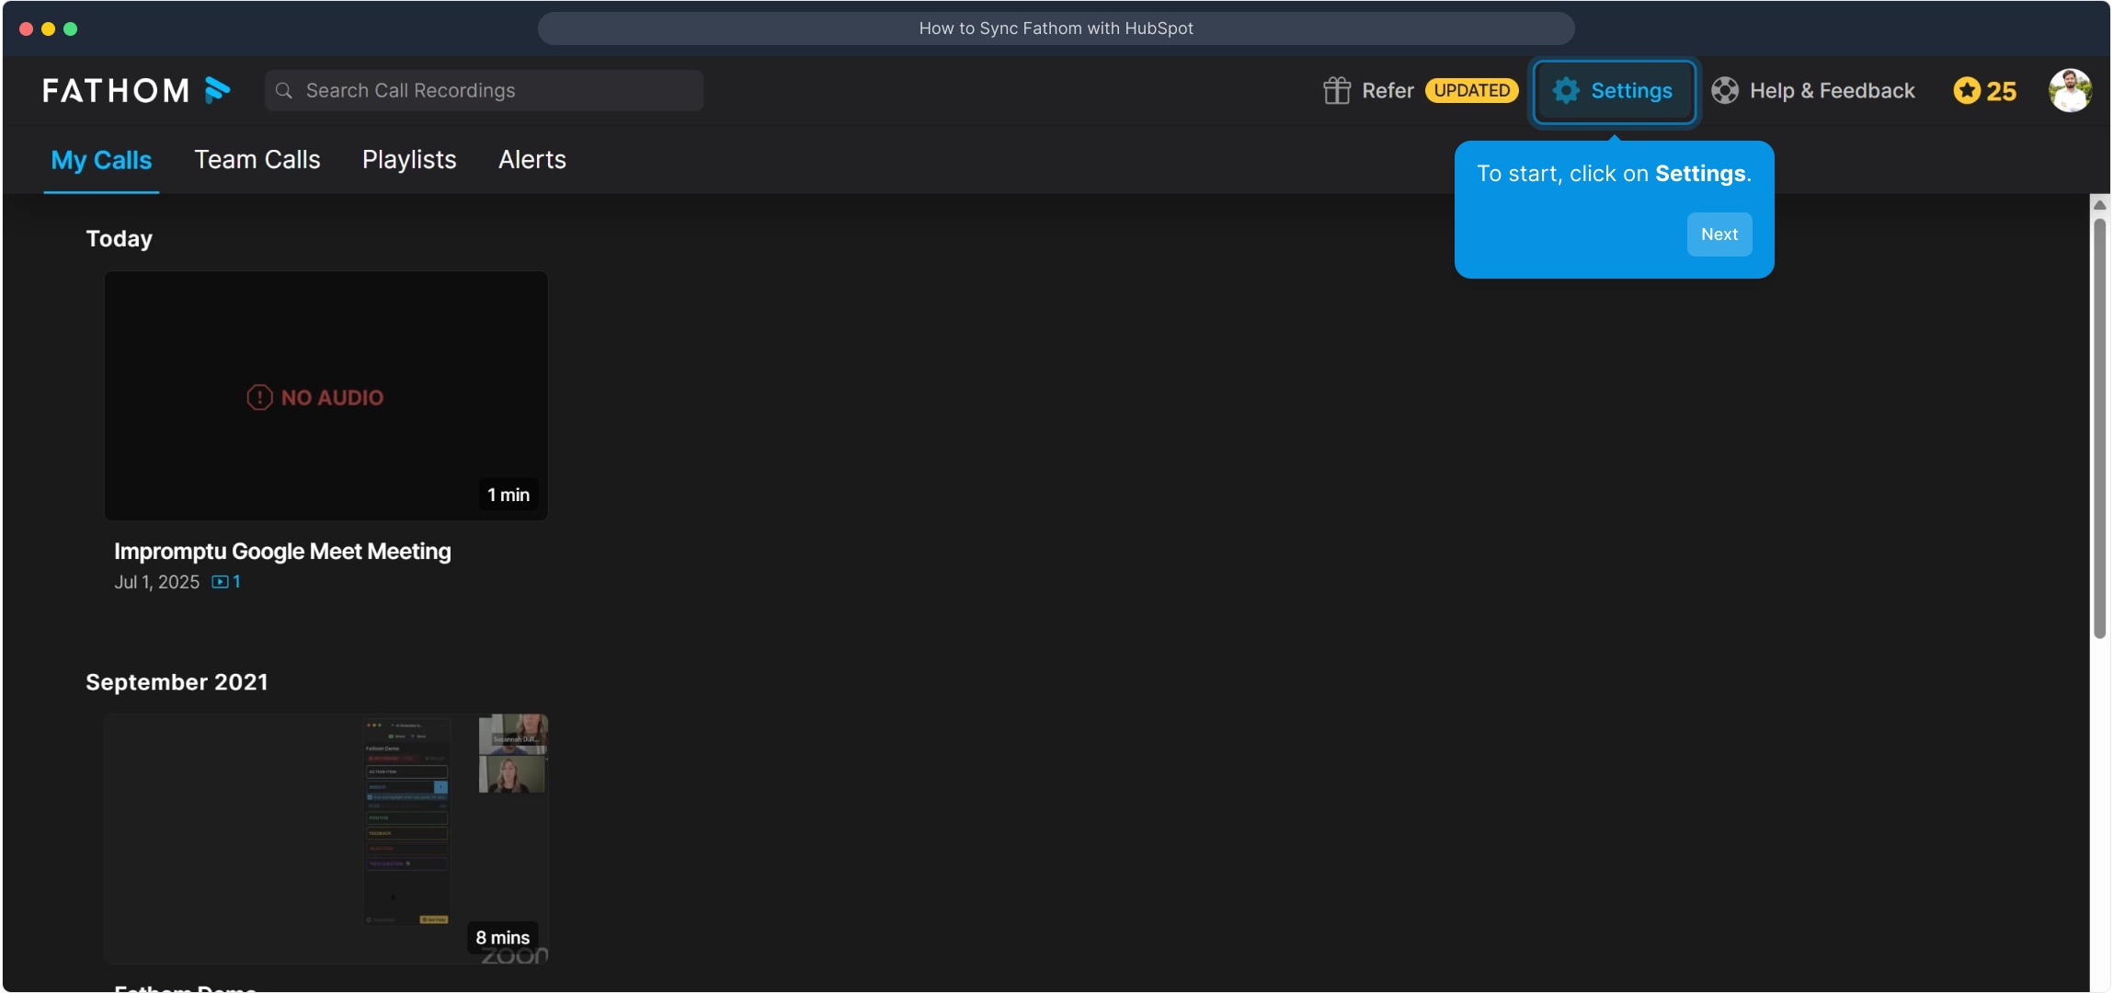The height and width of the screenshot is (993, 2113).
Task: Click the UPDATED badge
Action: pos(1471,90)
